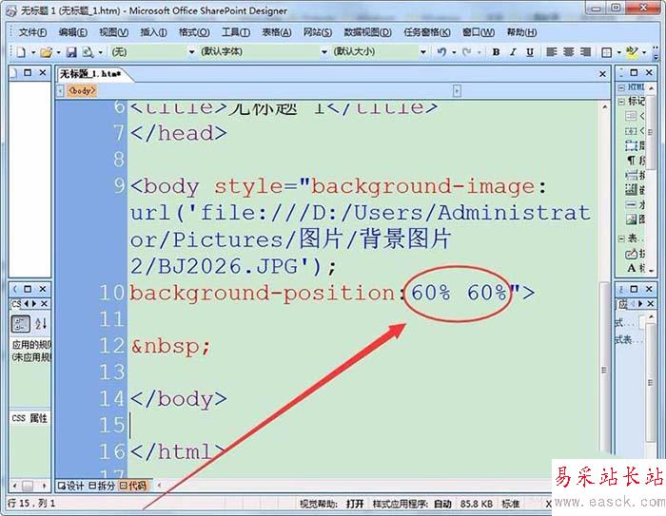Switch to 拆分 view

102,486
